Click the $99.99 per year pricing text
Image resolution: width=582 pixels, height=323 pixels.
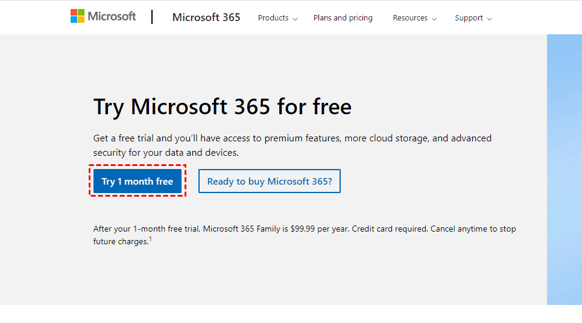pyautogui.click(x=318, y=229)
